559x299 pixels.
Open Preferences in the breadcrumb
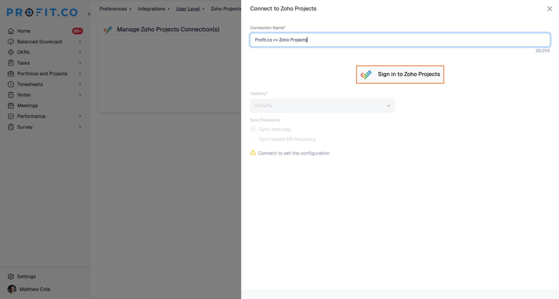tap(113, 9)
